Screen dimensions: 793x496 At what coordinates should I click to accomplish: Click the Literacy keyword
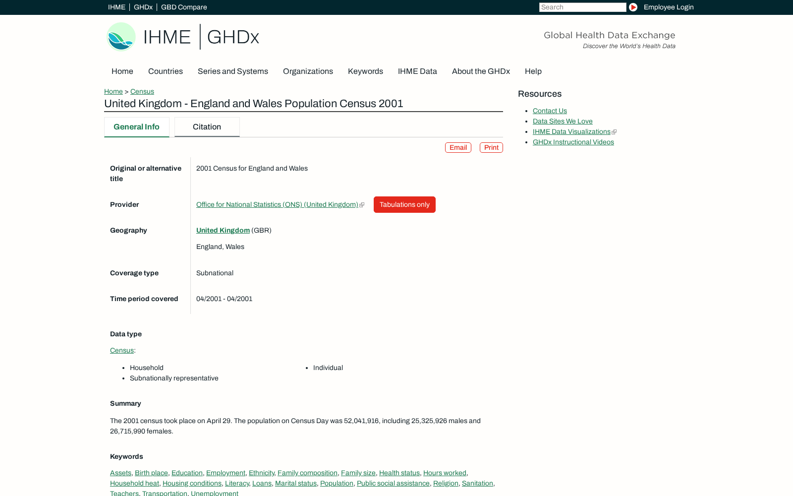237,484
